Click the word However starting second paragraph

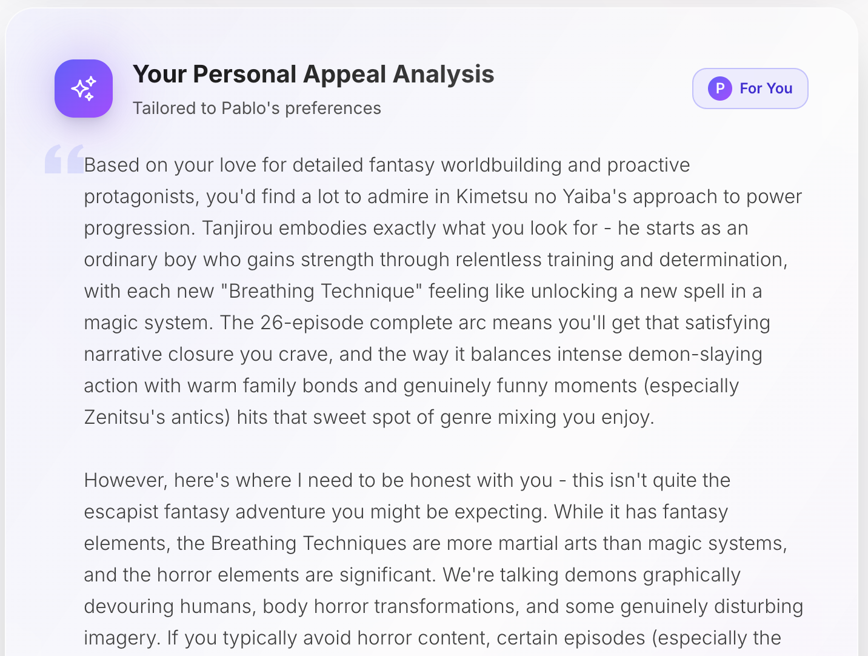(125, 480)
